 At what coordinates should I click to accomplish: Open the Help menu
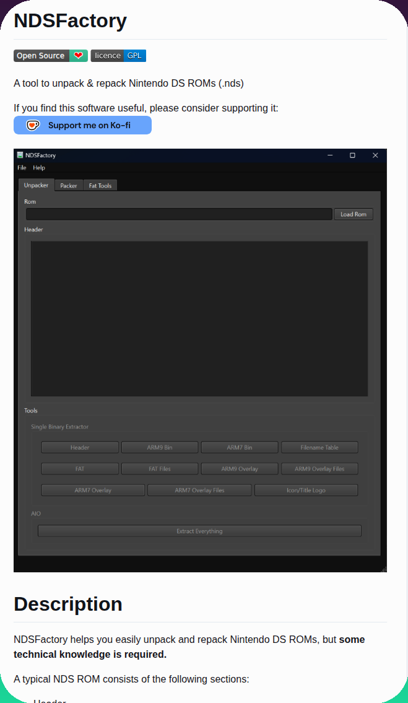pos(39,168)
